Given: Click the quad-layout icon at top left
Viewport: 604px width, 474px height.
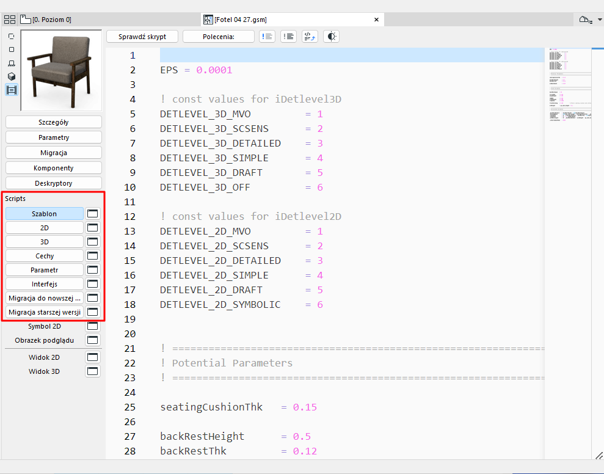Looking at the screenshot, I should coord(9,19).
